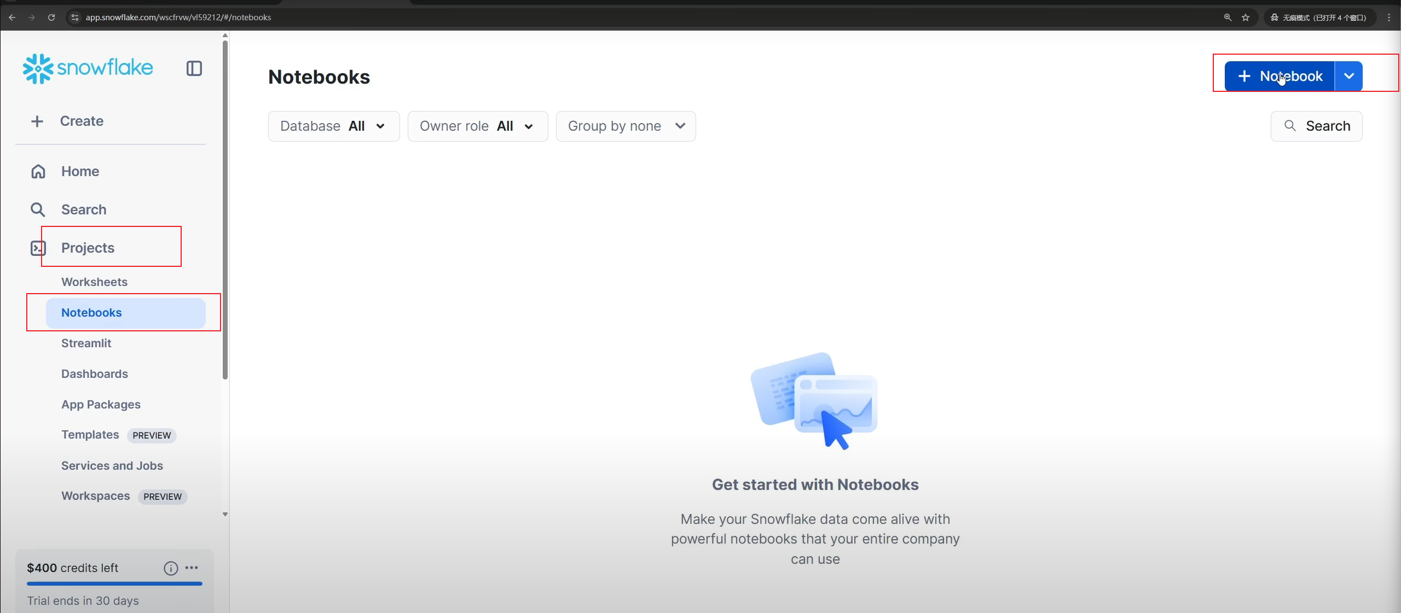This screenshot has width=1401, height=613.
Task: Open the Group by none dropdown
Action: [x=626, y=126]
